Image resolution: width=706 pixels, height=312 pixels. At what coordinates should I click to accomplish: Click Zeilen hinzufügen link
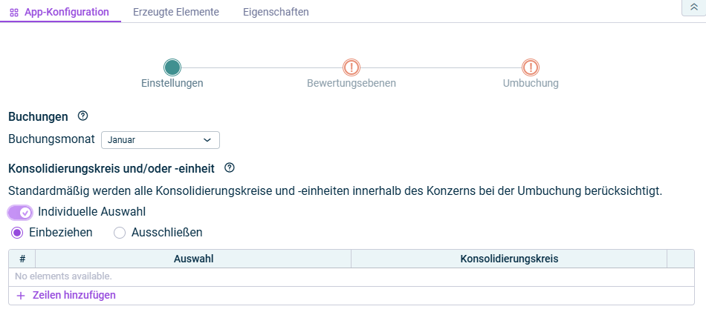tap(74, 295)
